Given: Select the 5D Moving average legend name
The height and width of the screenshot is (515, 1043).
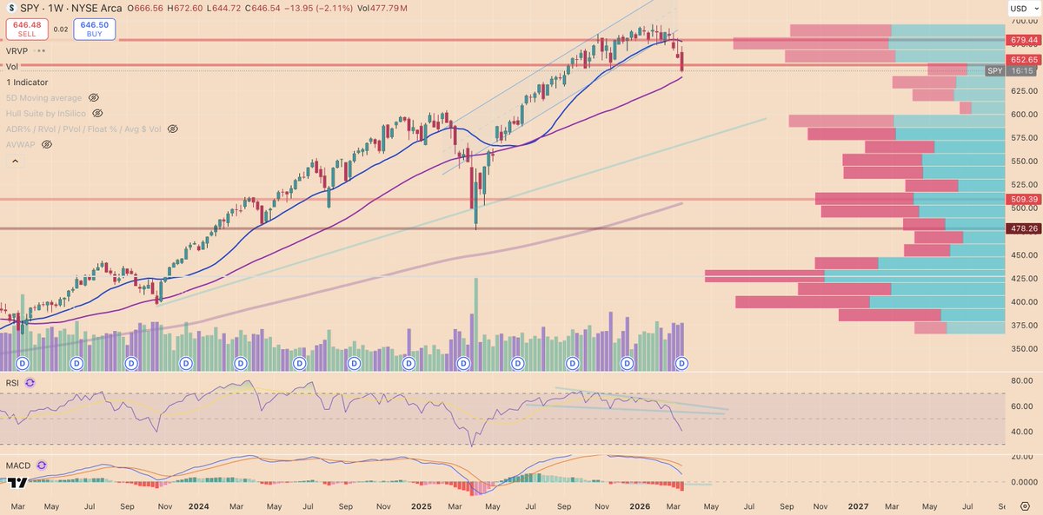Looking at the screenshot, I should 44,98.
